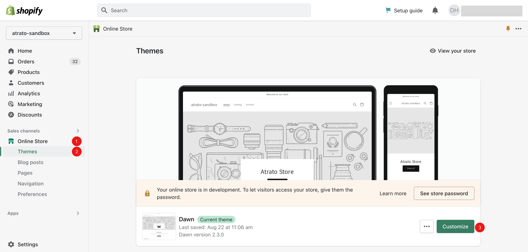Open notifications bell
Image resolution: width=528 pixels, height=252 pixels.
(435, 11)
